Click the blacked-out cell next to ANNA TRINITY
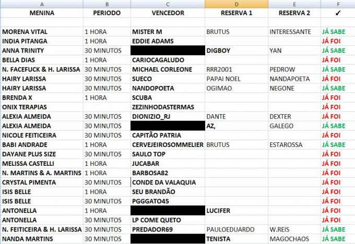 [x=168, y=51]
